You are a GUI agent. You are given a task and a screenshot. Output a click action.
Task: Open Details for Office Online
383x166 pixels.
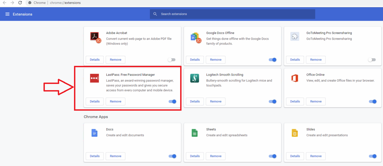click(295, 101)
